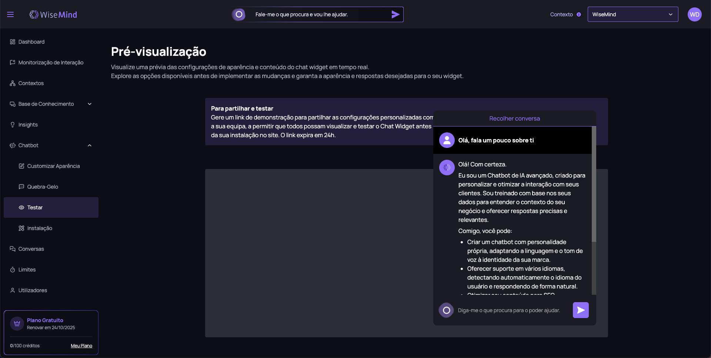Open the Instalação page
Image resolution: width=711 pixels, height=358 pixels.
[x=40, y=228]
